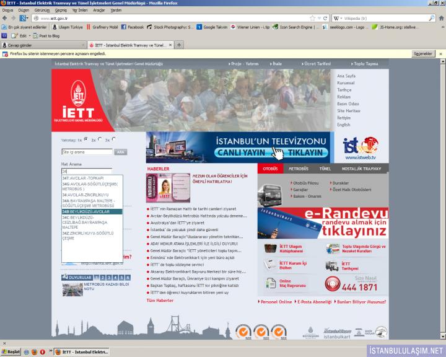This screenshot has width=446, height=357.
Task: Select 34G AVCILAR-SÖĞÜTLÜÇEŞME suggestion
Action: point(92,187)
